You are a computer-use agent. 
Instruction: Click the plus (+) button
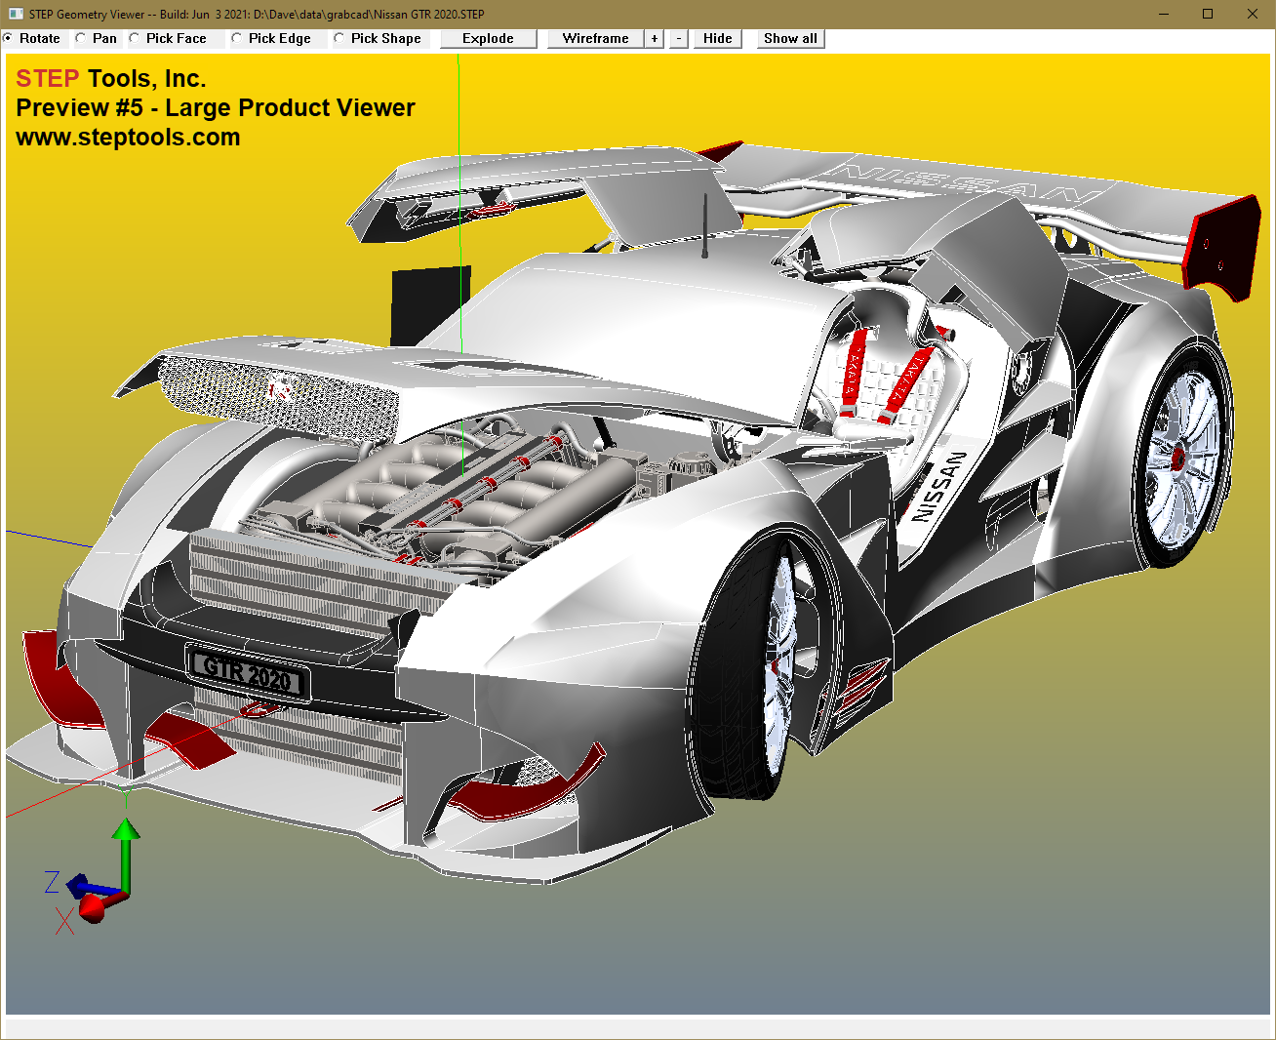pyautogui.click(x=655, y=38)
